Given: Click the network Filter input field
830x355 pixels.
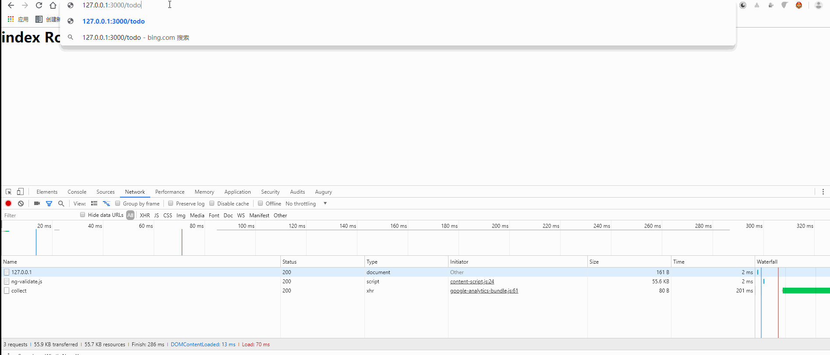Looking at the screenshot, I should (x=39, y=216).
